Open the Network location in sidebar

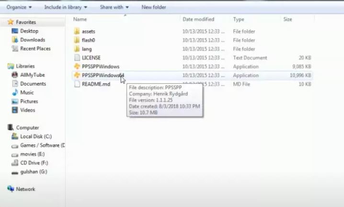(25, 189)
